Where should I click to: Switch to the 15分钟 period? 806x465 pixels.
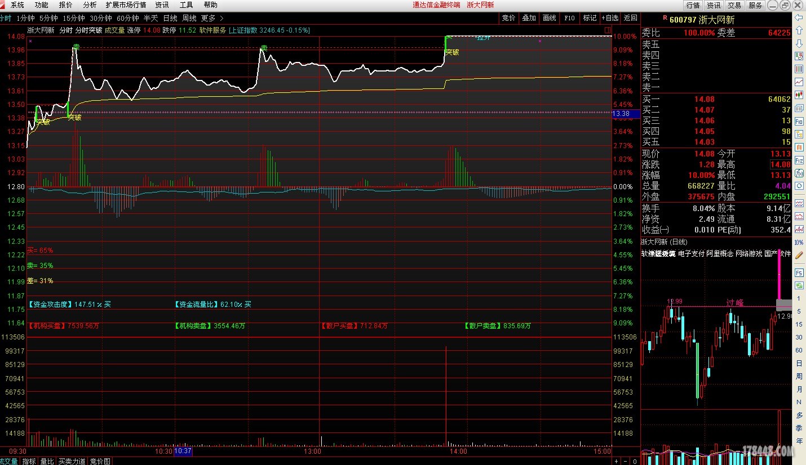pos(74,18)
